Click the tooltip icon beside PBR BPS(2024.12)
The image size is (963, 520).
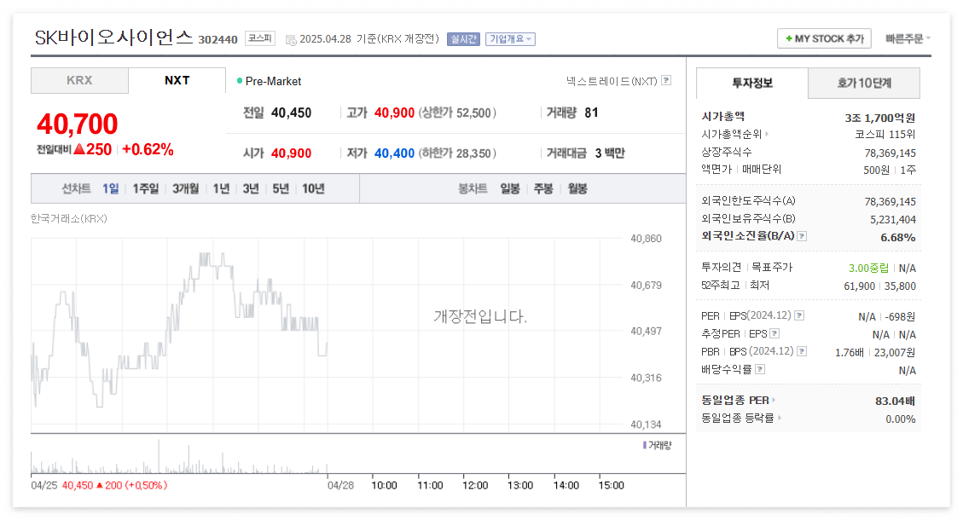click(801, 351)
